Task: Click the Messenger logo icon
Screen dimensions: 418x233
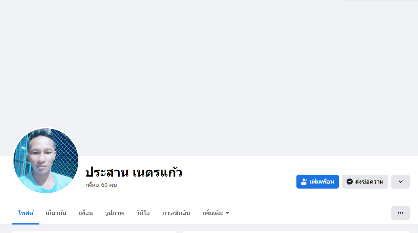Action: (x=350, y=182)
